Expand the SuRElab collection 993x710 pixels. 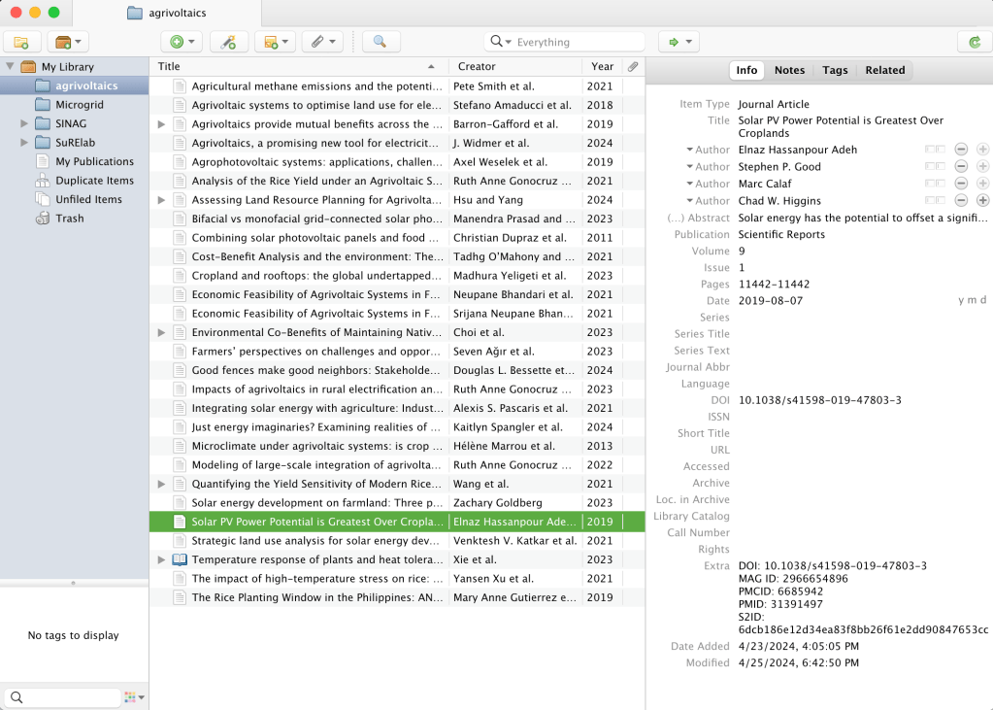(24, 143)
